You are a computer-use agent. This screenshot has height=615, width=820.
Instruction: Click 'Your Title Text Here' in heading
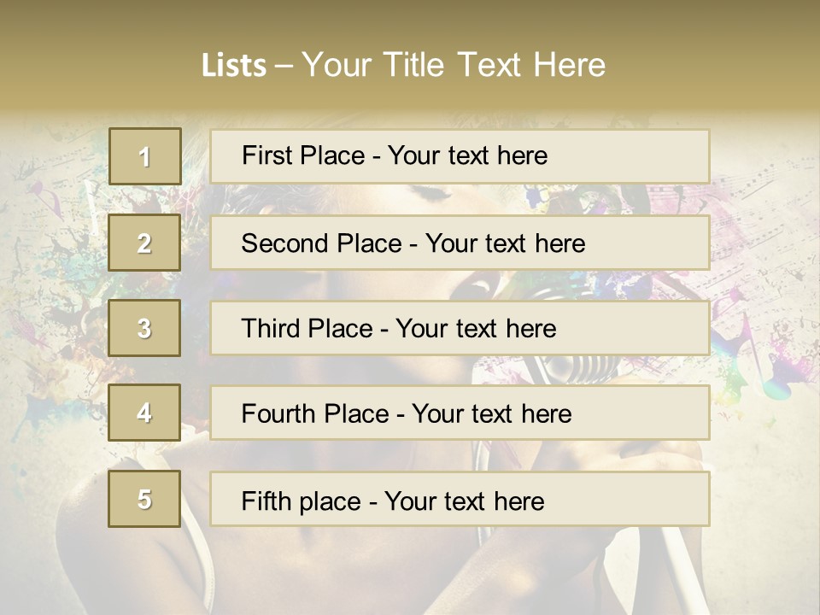click(454, 65)
